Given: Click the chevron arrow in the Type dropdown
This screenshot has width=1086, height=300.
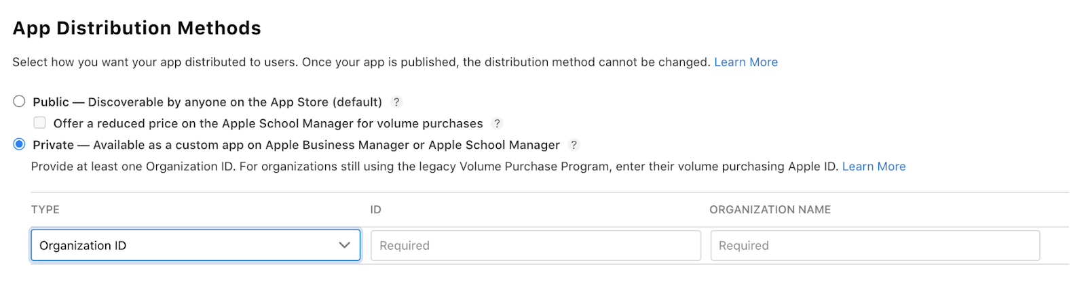Looking at the screenshot, I should click(x=344, y=245).
